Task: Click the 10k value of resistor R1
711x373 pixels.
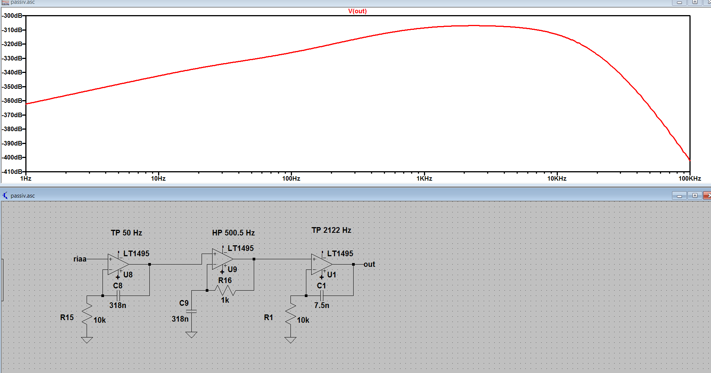Action: (x=303, y=320)
